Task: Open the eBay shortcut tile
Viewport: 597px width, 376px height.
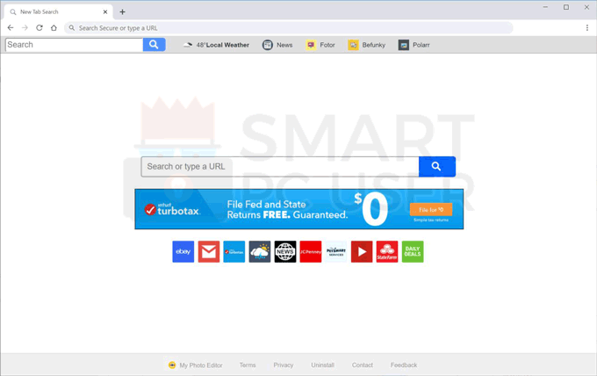Action: tap(183, 251)
